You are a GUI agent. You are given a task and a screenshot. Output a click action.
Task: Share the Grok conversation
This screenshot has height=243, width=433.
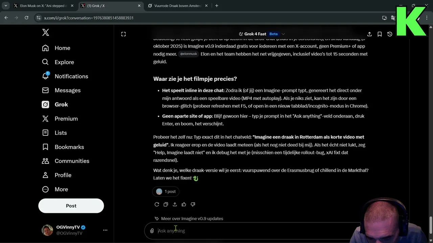pos(369,34)
